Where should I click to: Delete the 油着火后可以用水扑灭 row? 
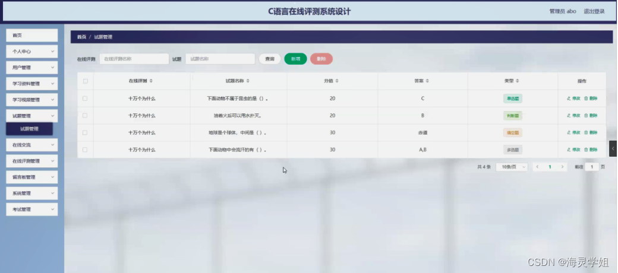[591, 116]
